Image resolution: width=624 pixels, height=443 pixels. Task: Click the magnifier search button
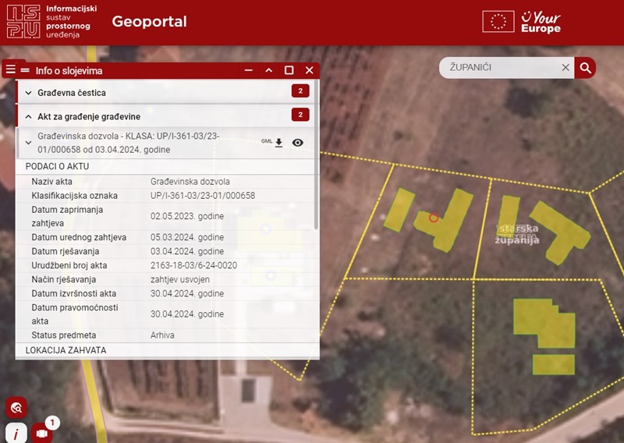click(x=586, y=68)
